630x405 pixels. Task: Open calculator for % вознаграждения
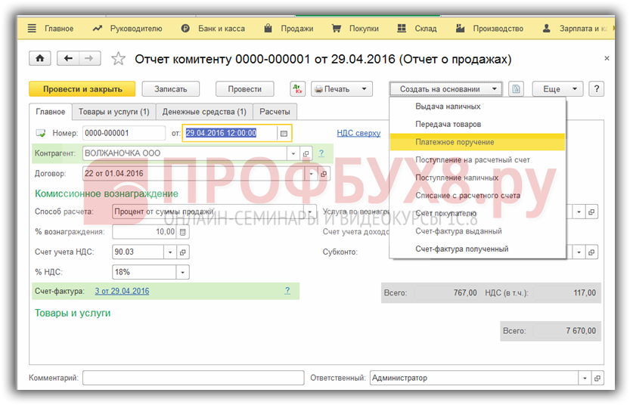point(183,232)
